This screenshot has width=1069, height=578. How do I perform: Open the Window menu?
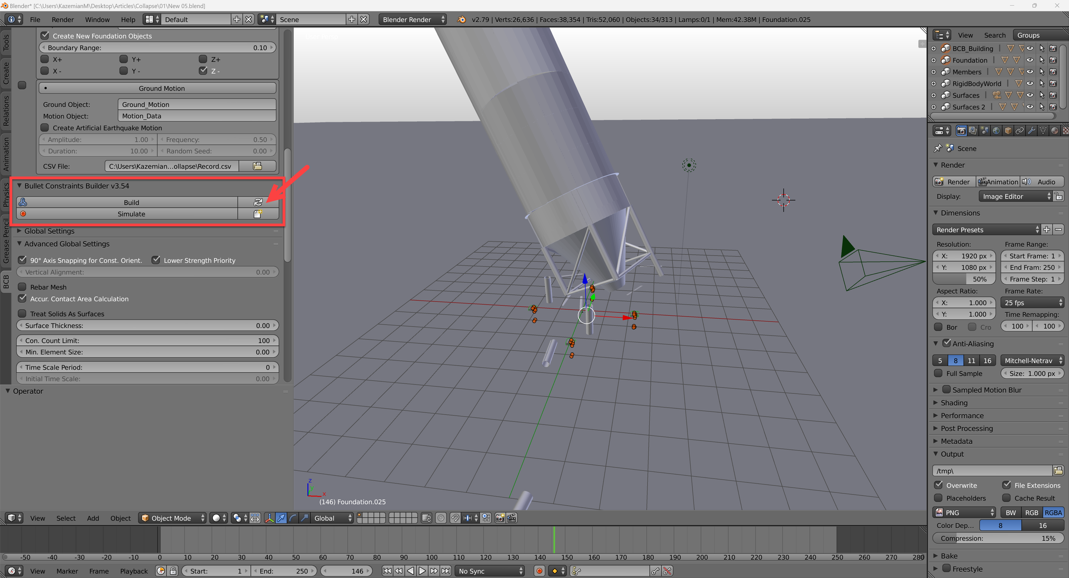pos(97,19)
